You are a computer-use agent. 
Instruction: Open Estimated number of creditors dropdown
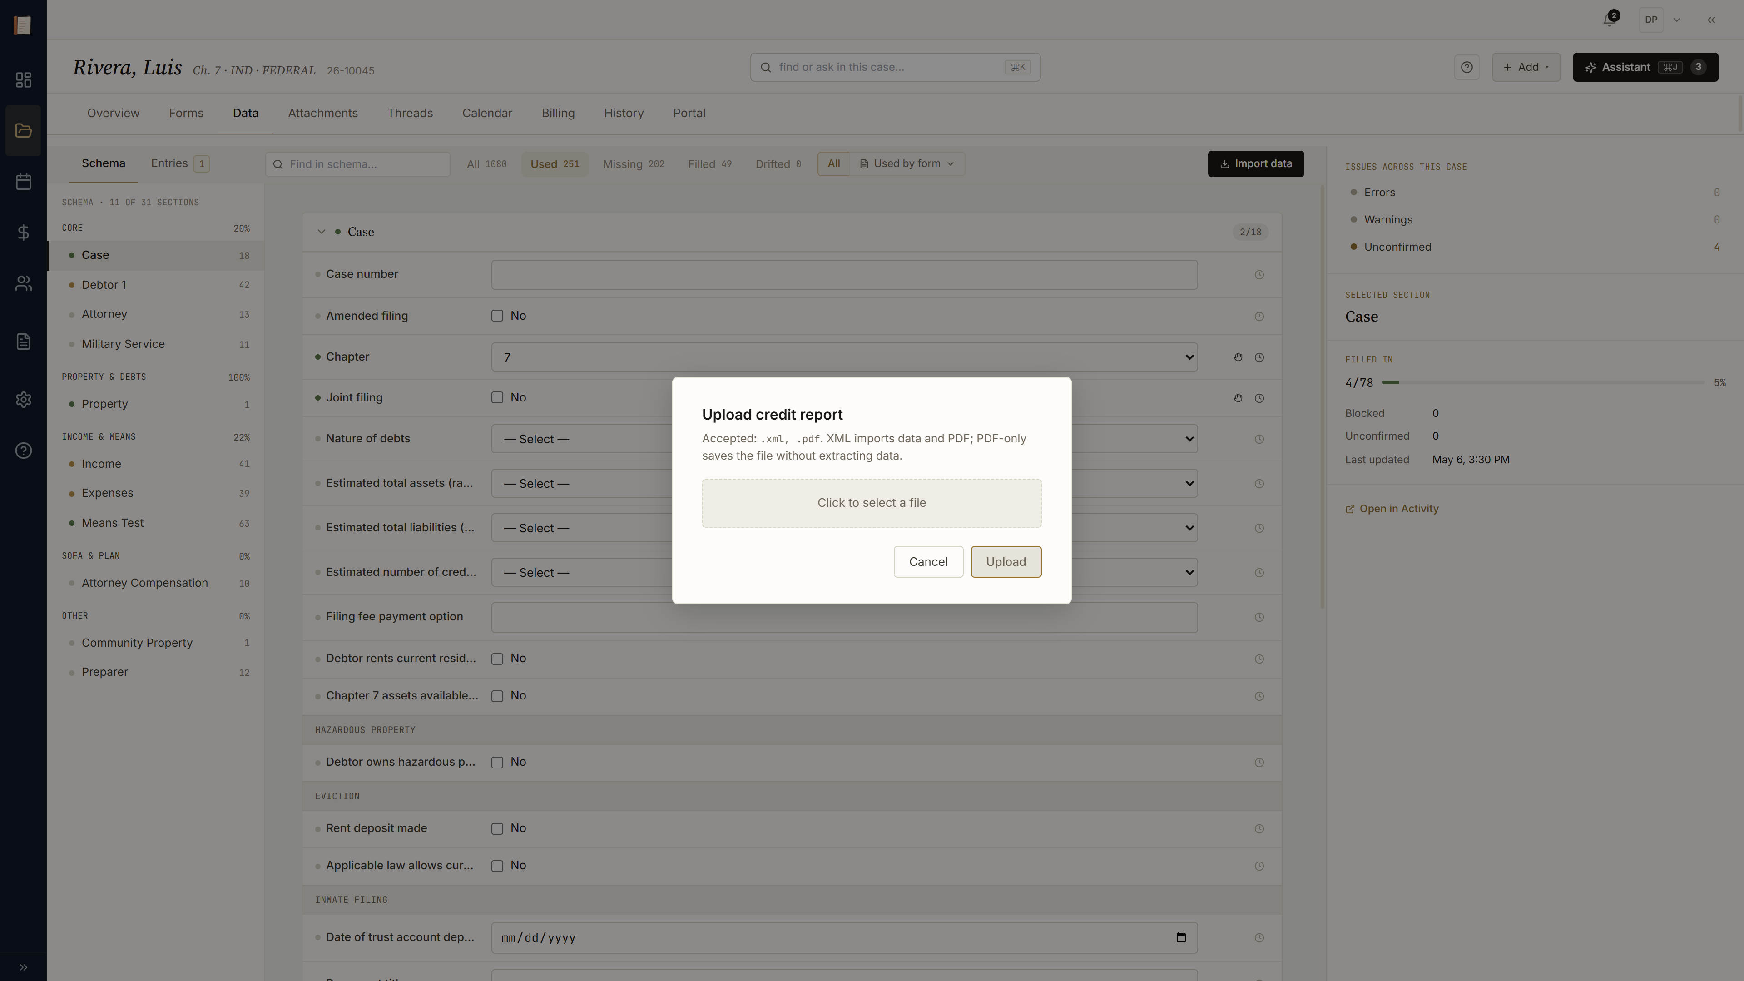pos(844,573)
